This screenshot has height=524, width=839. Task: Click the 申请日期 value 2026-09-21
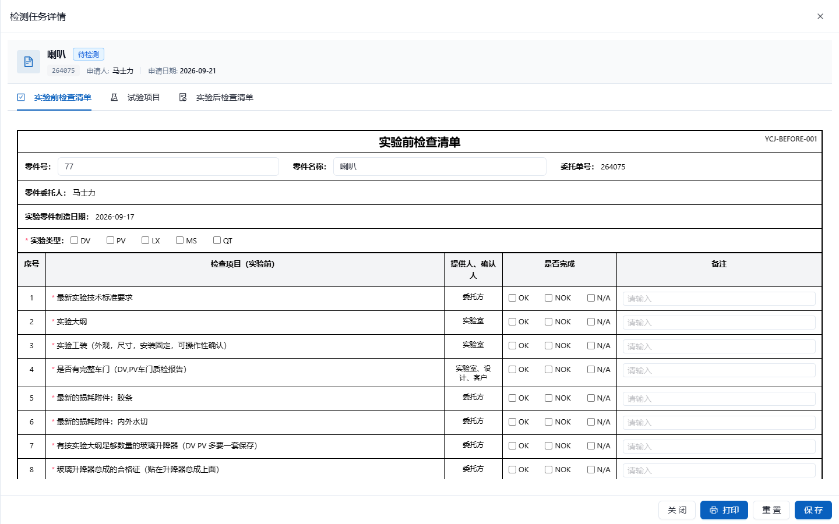[x=198, y=71]
